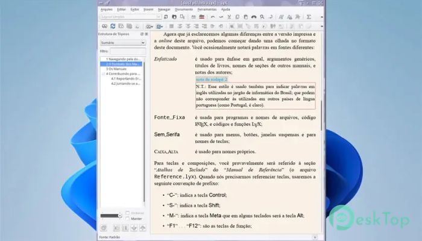Viewport: 422px width, 241px height.
Task: Click the Find and Replace magnifier icon
Action: (262, 17)
